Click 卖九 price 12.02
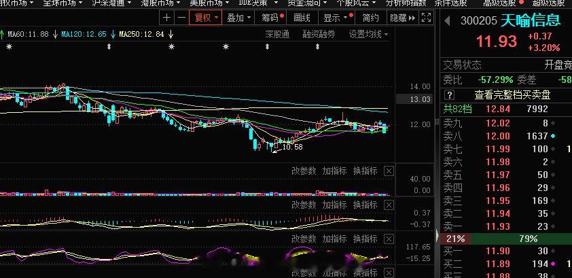This screenshot has width=572, height=278. pos(497,123)
